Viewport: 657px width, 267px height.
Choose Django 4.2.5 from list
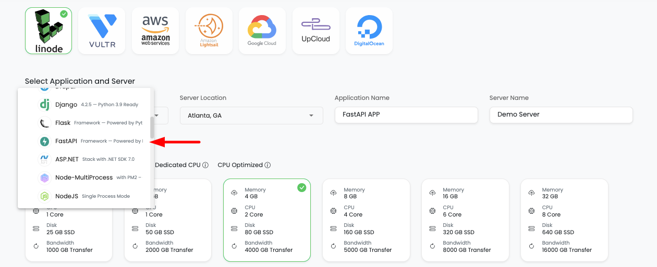pyautogui.click(x=84, y=105)
